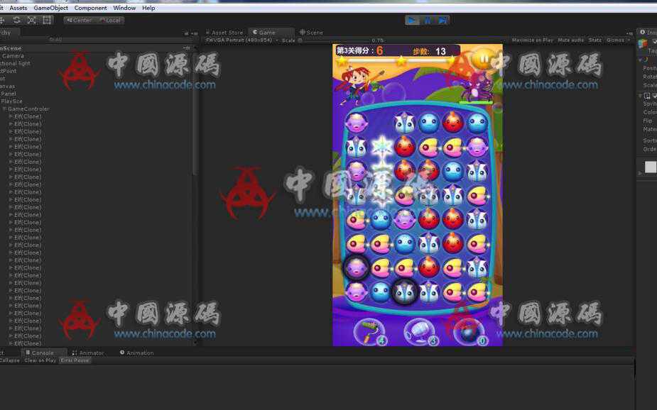Click the Pause button in Unity toolbar
This screenshot has width=657, height=410.
(x=428, y=20)
